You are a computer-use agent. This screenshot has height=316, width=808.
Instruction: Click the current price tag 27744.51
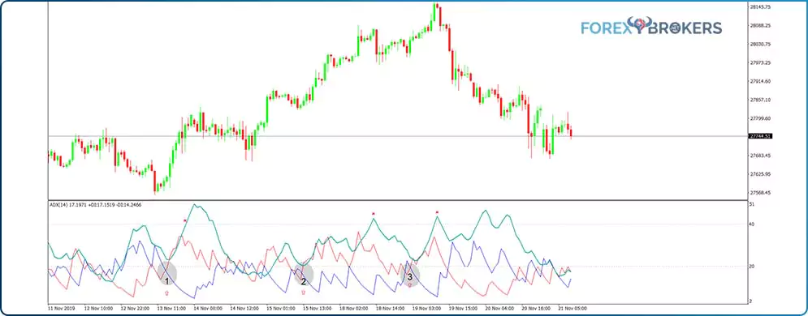pos(761,136)
